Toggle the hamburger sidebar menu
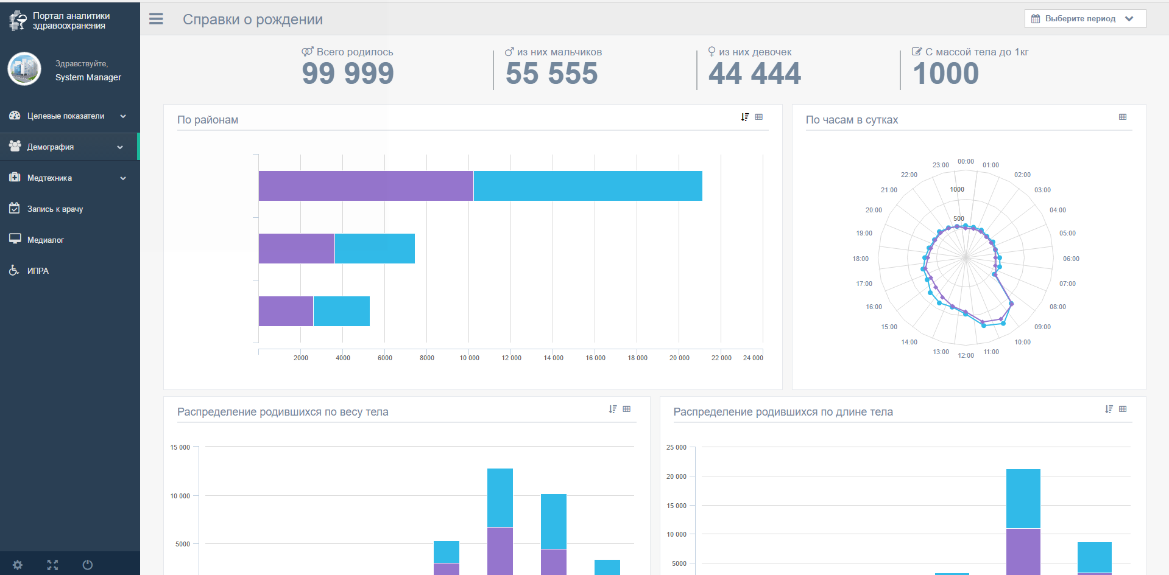 pos(156,19)
